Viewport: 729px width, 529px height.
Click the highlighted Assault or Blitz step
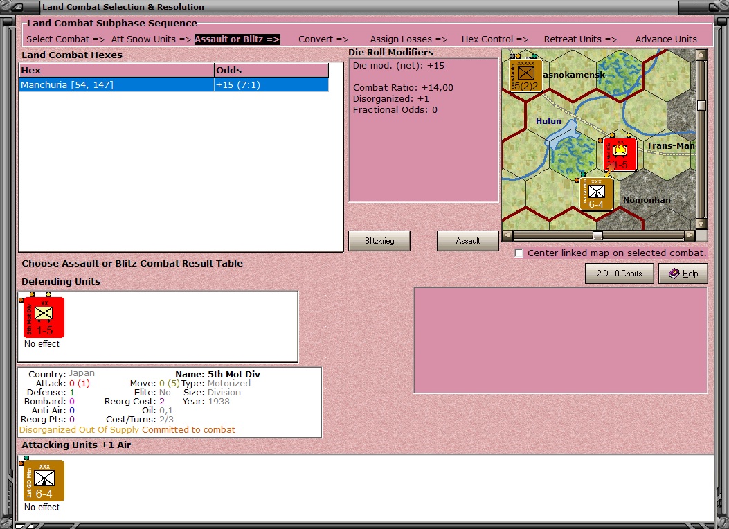coord(237,39)
